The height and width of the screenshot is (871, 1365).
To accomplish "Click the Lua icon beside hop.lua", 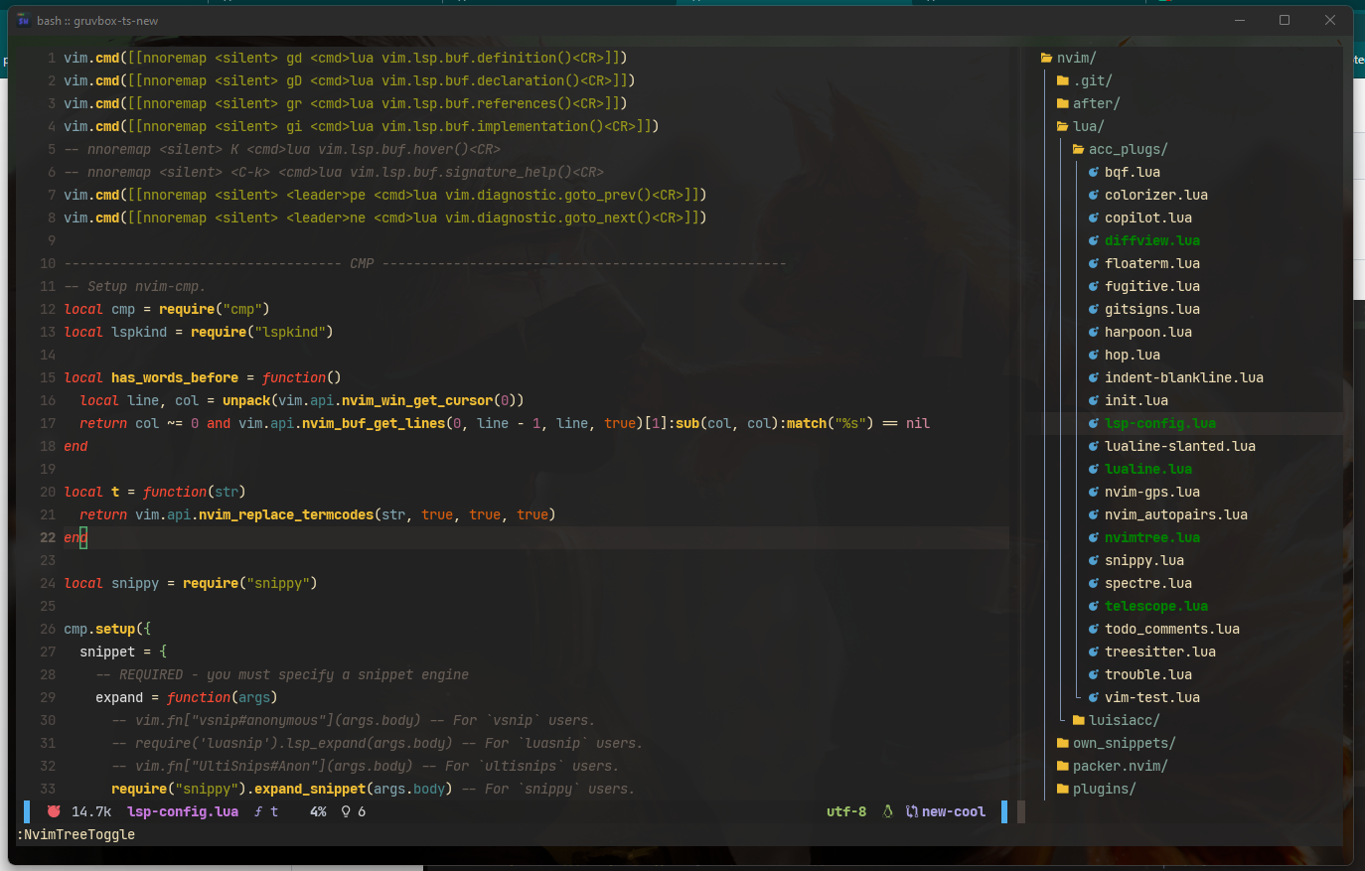I will click(1094, 355).
